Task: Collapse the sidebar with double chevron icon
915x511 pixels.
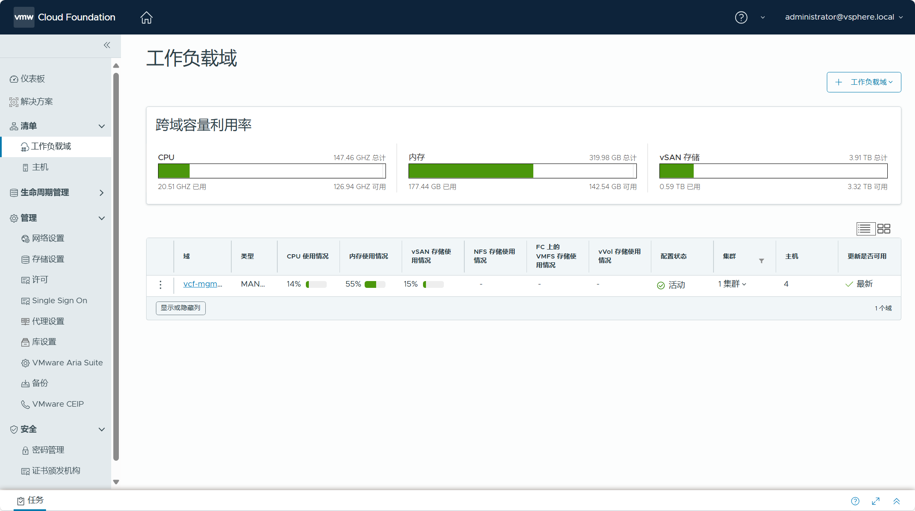Action: coord(107,45)
